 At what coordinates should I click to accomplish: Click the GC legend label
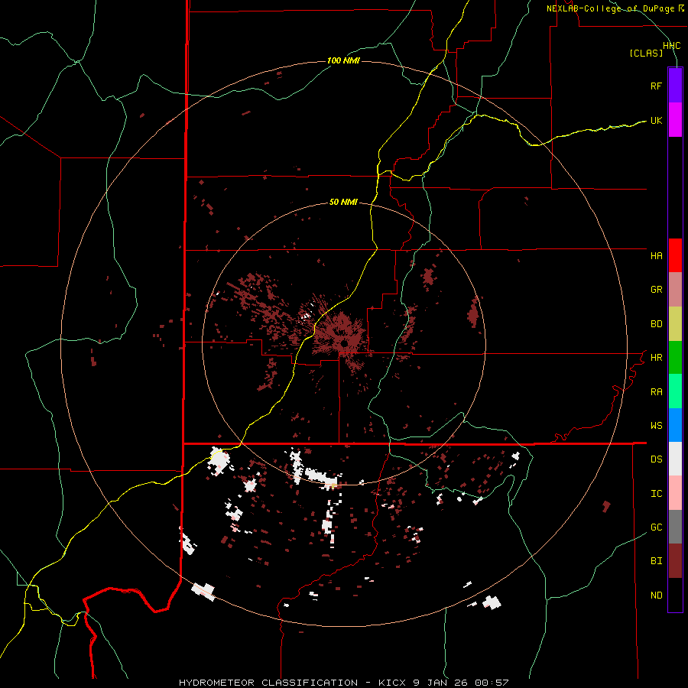pos(656,527)
